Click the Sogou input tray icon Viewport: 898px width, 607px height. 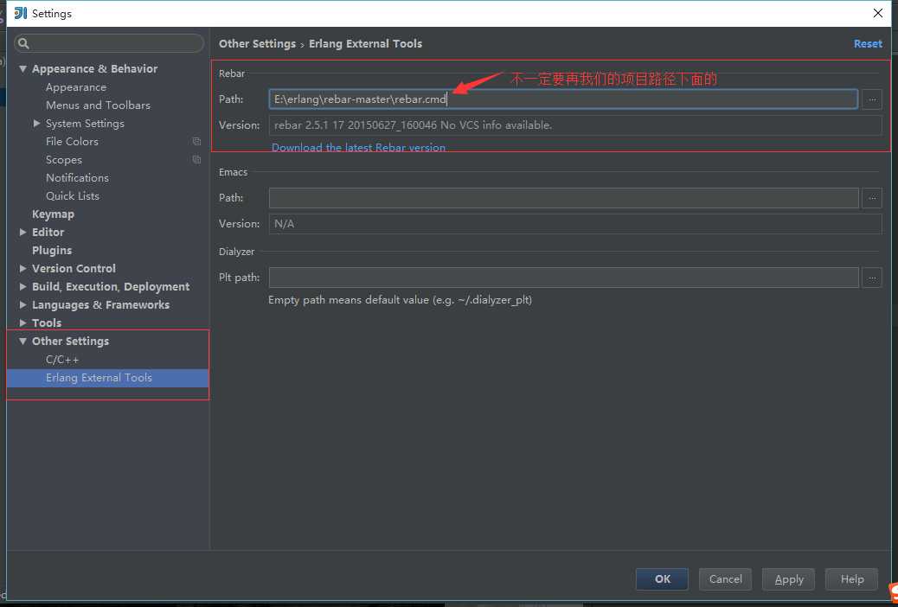894,592
